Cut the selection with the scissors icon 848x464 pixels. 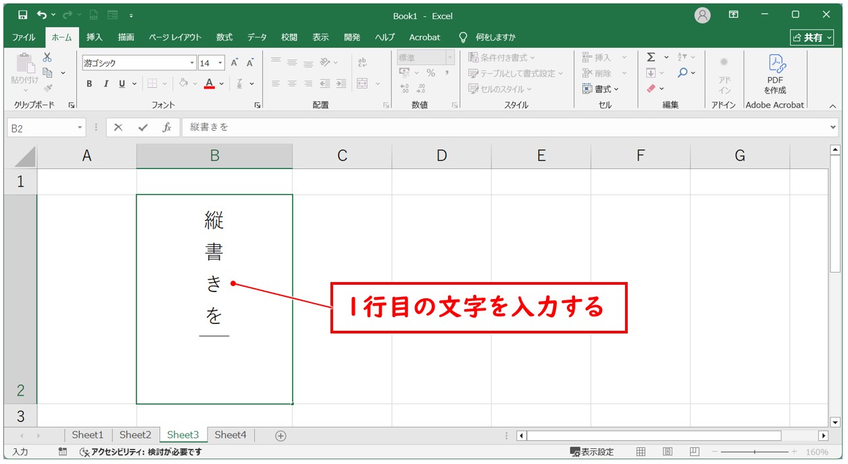[x=47, y=58]
